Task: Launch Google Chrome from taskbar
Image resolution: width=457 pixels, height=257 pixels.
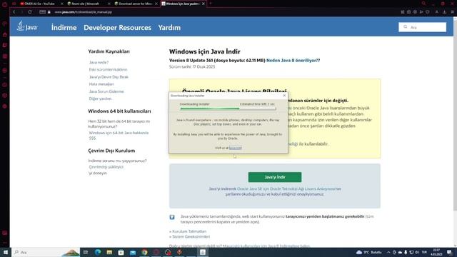Action: pyautogui.click(x=144, y=252)
